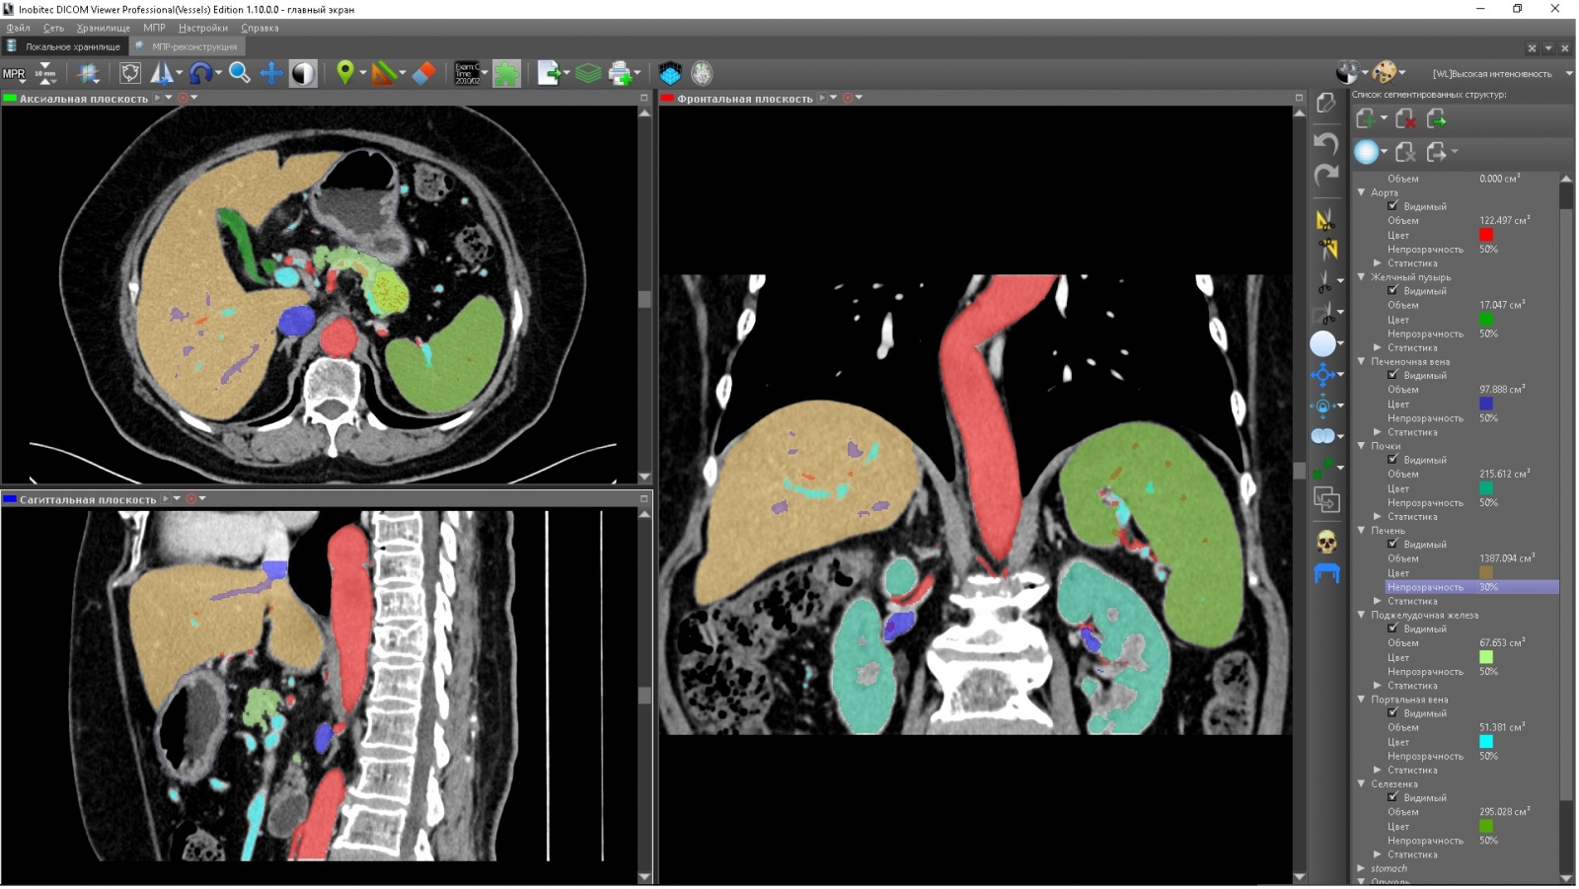
Task: Click the Аорта volume value 122.497 см³
Action: (1504, 220)
